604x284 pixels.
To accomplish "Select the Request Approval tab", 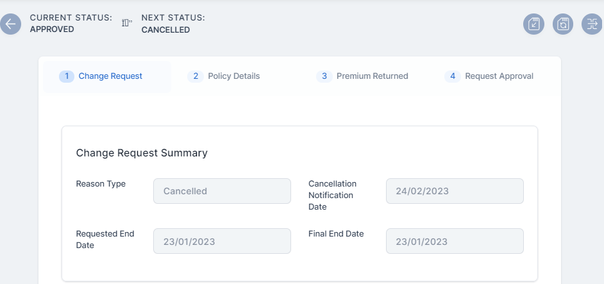I will coord(499,76).
